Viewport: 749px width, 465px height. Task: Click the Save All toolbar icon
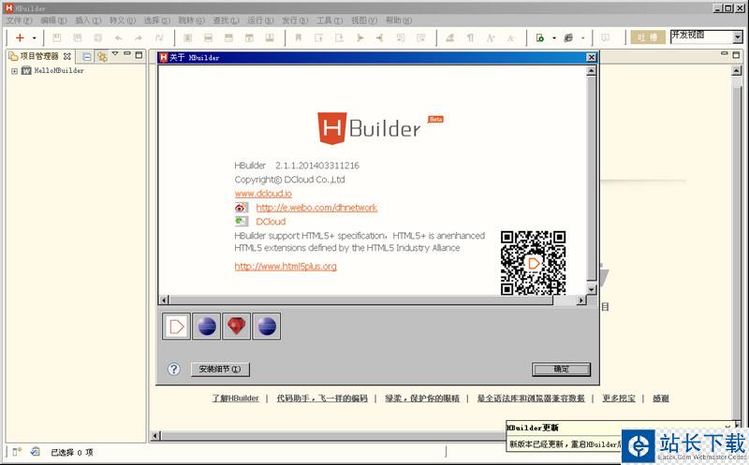(x=78, y=37)
